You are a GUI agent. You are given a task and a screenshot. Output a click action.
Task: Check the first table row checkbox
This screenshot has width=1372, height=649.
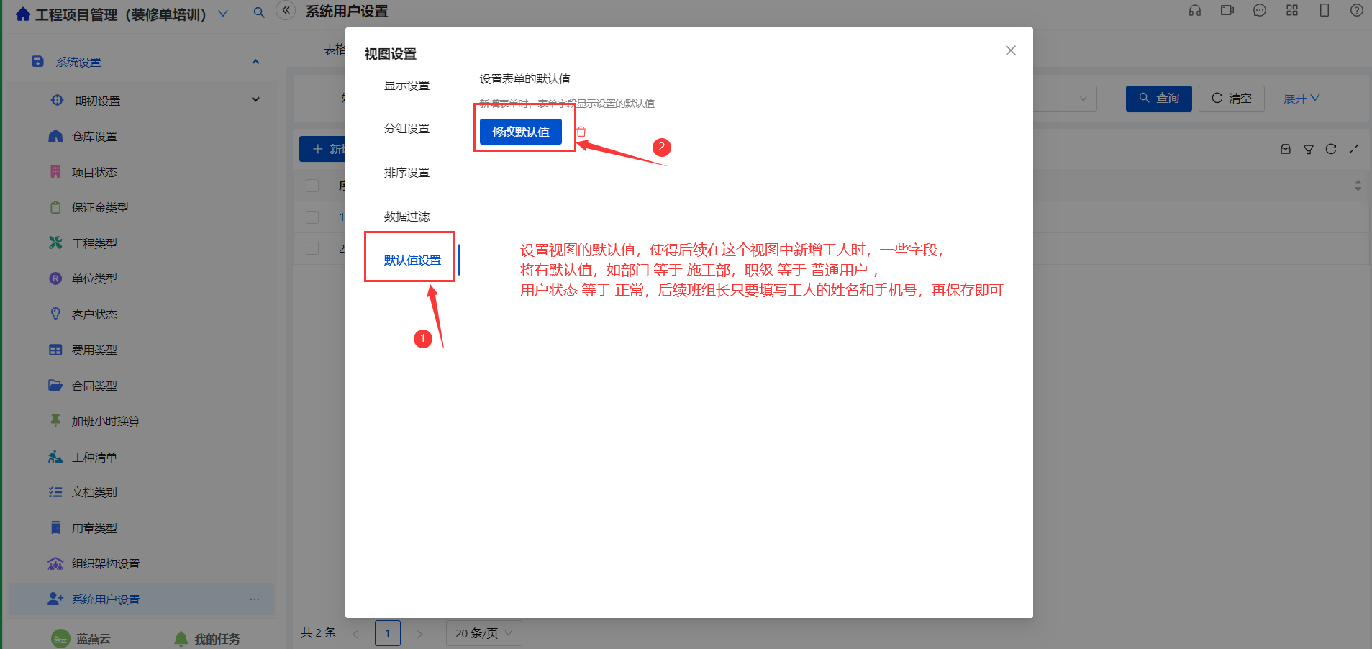(312, 217)
